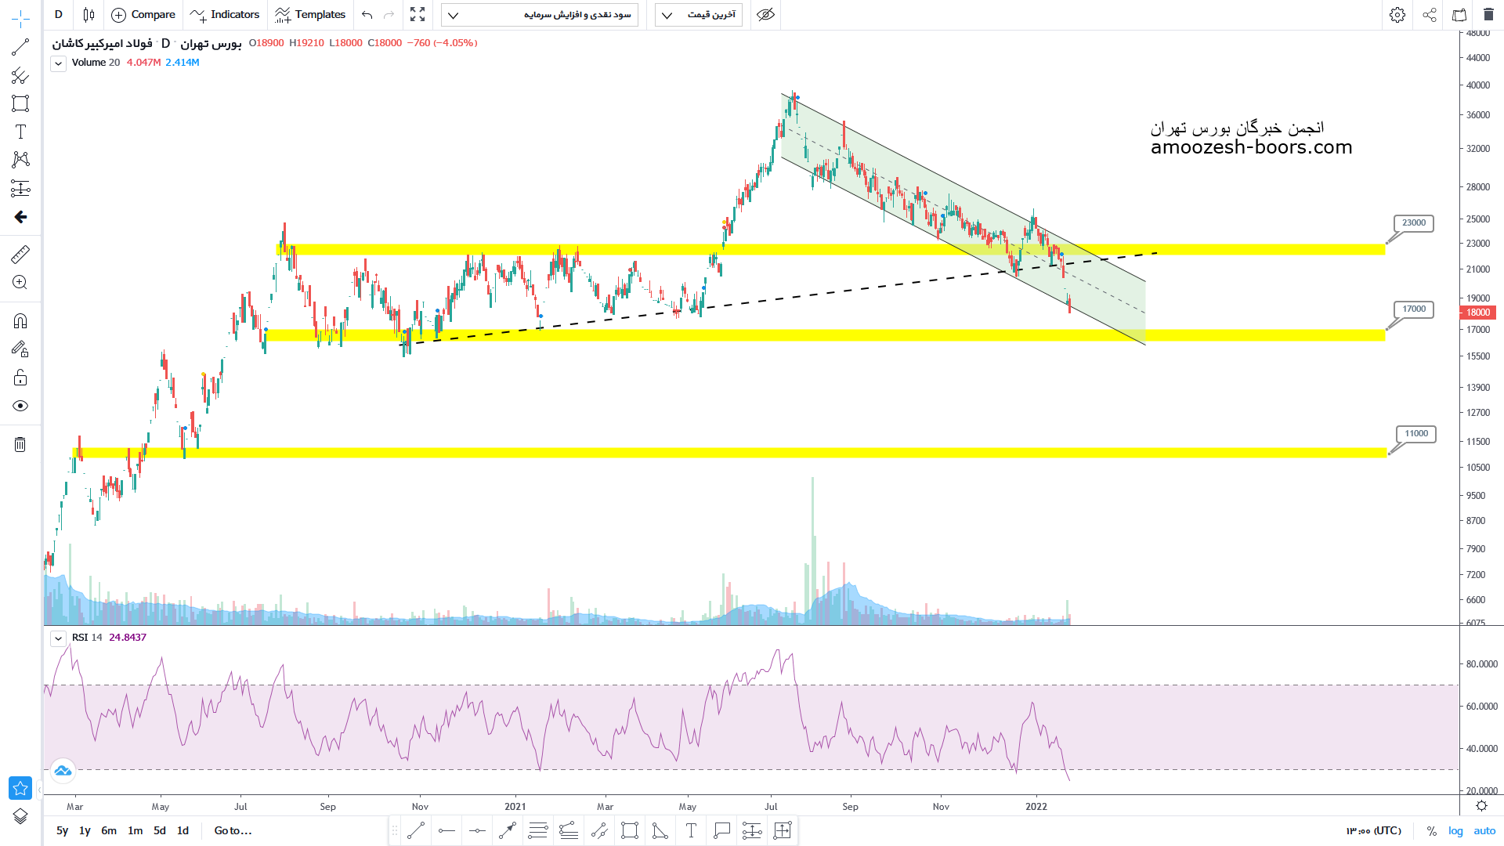Click the share chart icon
This screenshot has width=1504, height=846.
[1430, 15]
